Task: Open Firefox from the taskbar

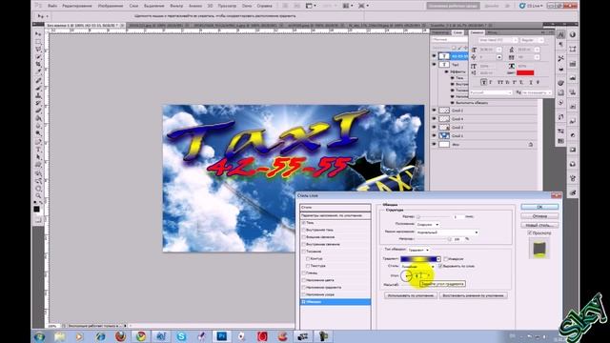Action: [121, 336]
